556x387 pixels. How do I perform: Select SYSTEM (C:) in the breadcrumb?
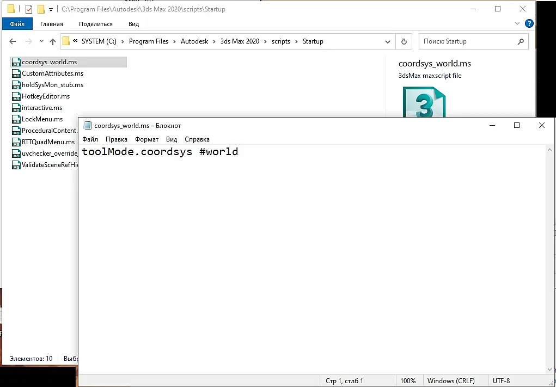click(x=99, y=41)
